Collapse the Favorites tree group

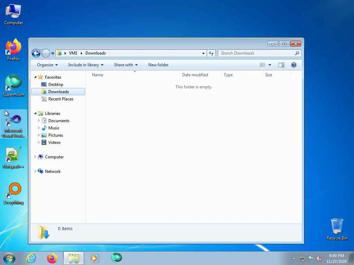(x=35, y=77)
